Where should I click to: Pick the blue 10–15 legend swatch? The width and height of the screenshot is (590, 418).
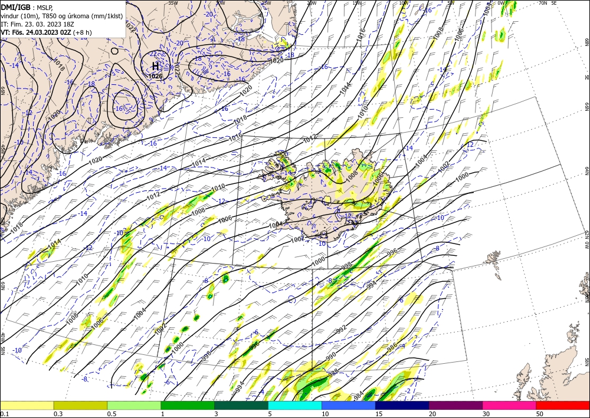coord(349,405)
